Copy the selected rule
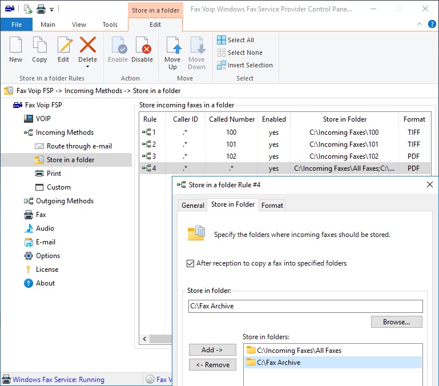Screen dimensions: 439x386 tap(39, 50)
